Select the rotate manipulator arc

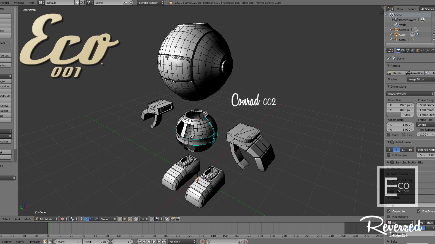[91, 219]
